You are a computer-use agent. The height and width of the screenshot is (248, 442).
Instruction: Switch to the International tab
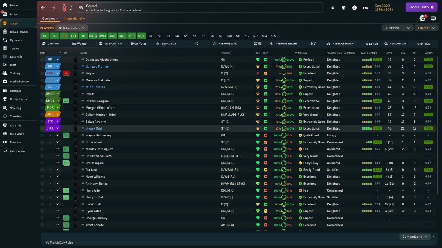[x=74, y=19]
